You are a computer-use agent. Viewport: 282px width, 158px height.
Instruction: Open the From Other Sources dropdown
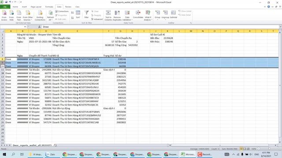[x=28, y=15]
